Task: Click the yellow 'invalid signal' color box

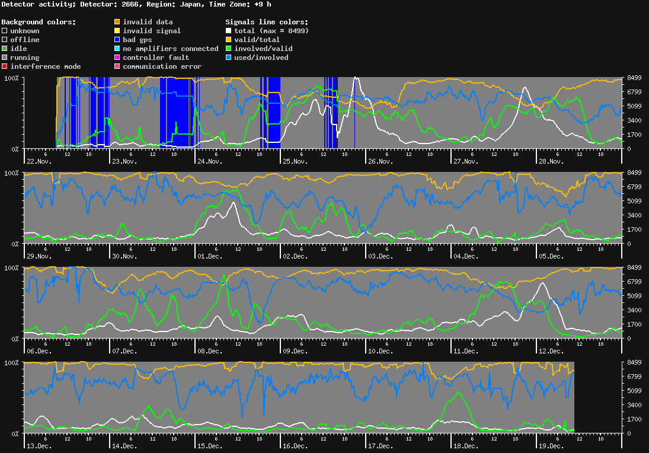Action: click(117, 31)
